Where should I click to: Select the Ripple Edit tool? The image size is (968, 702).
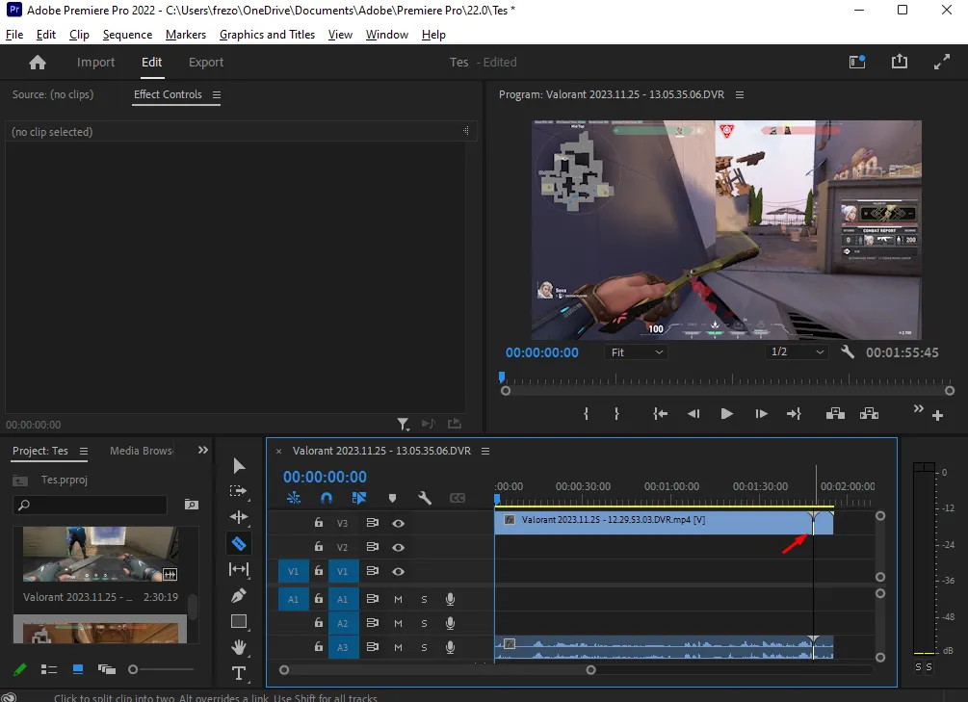(239, 517)
